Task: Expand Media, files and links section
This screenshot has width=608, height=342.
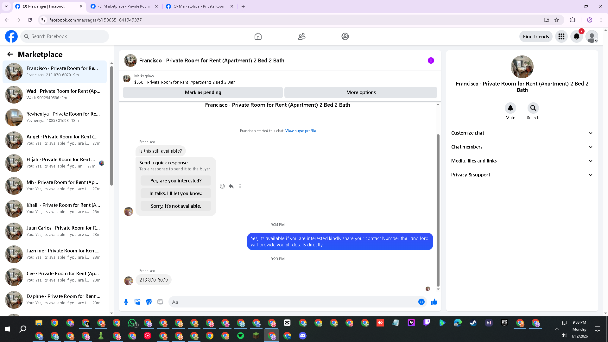Action: 522,161
